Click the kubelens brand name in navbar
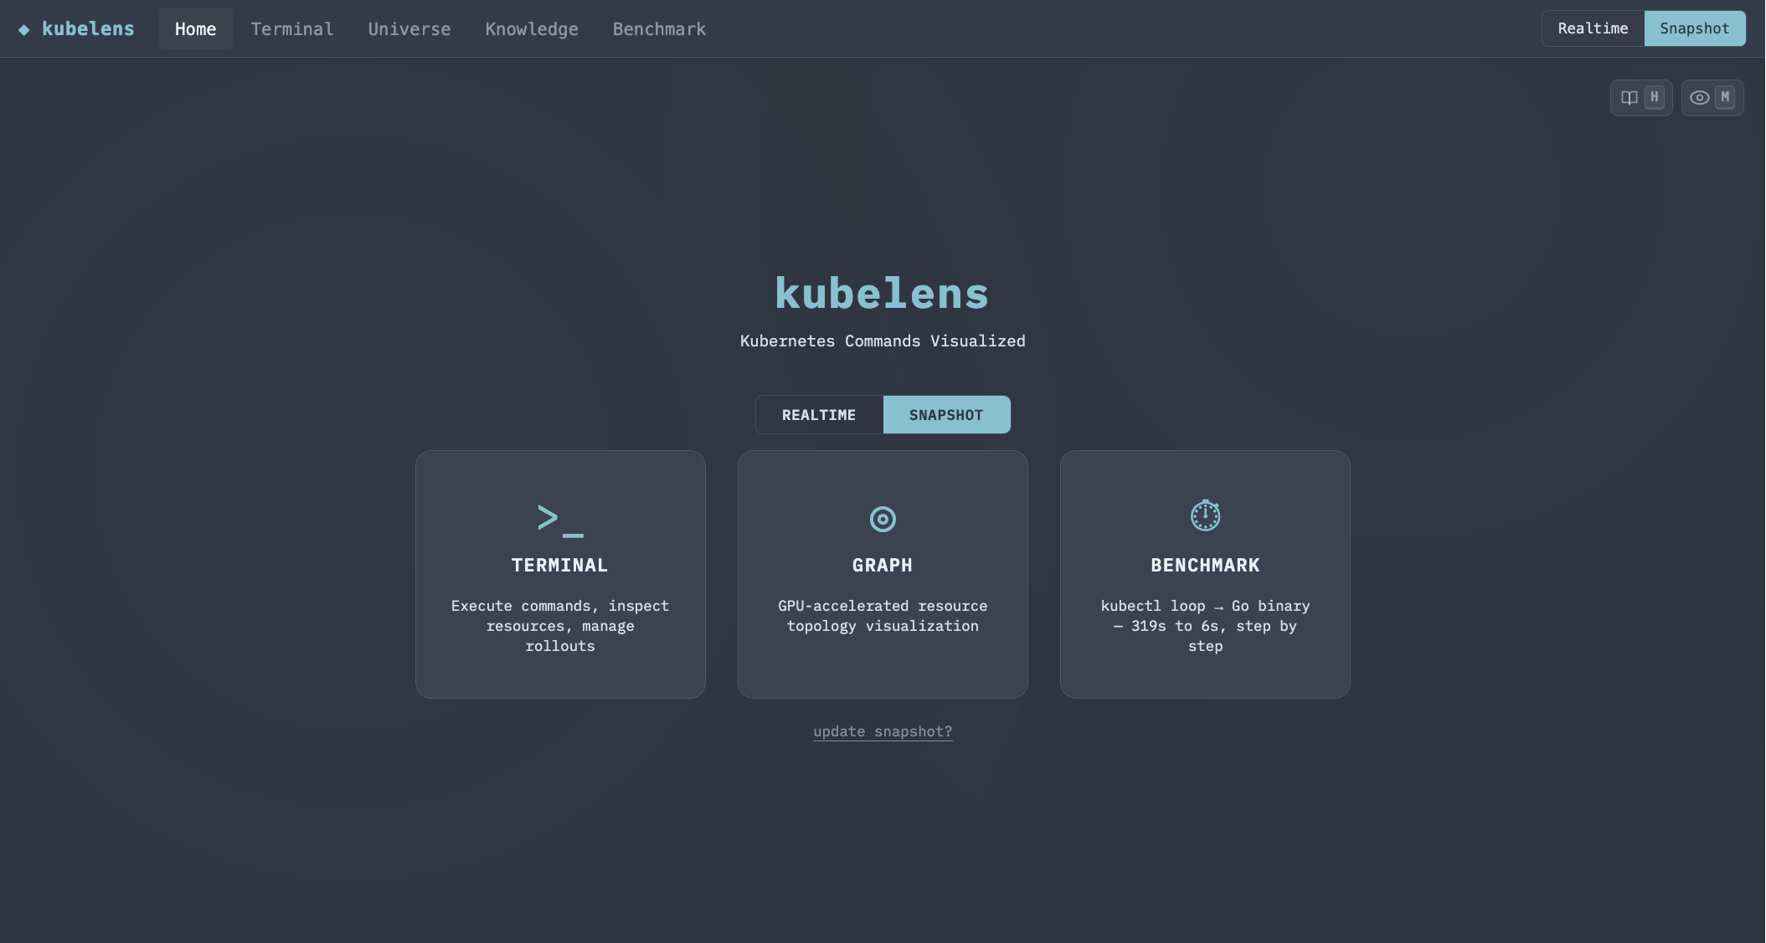The width and height of the screenshot is (1766, 943). pos(88,29)
